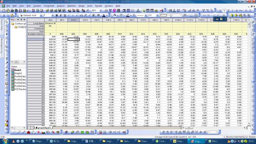The height and width of the screenshot is (144, 256).
Task: Toggle Underline text formatting
Action: pos(65,15)
